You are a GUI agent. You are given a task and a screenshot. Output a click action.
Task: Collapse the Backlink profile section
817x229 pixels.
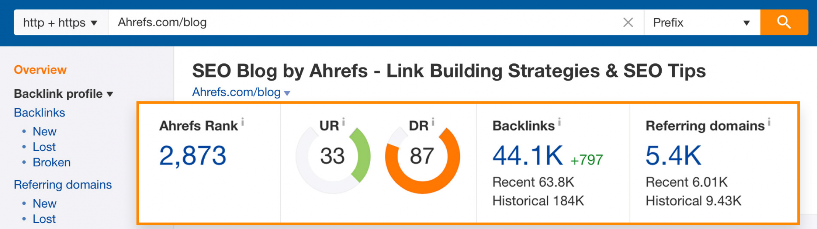pyautogui.click(x=63, y=94)
